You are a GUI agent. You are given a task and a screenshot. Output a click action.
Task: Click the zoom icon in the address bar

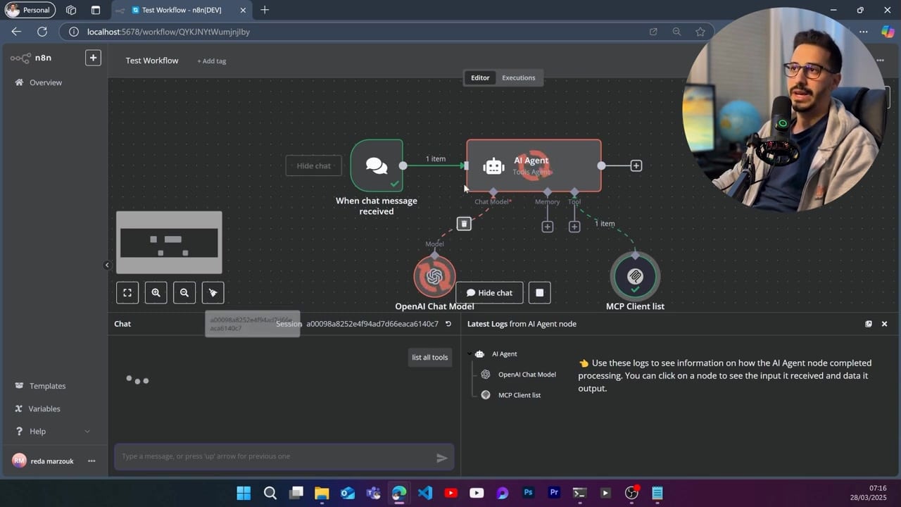676,32
